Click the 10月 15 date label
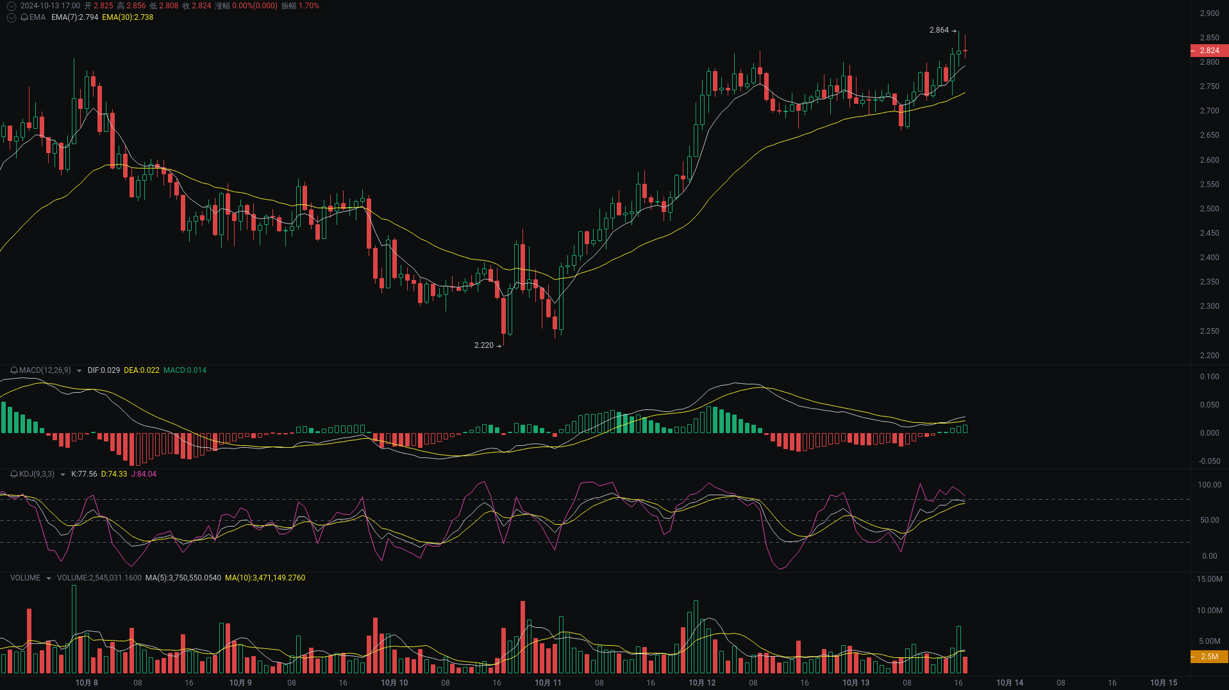Image resolution: width=1229 pixels, height=690 pixels. (x=1164, y=683)
